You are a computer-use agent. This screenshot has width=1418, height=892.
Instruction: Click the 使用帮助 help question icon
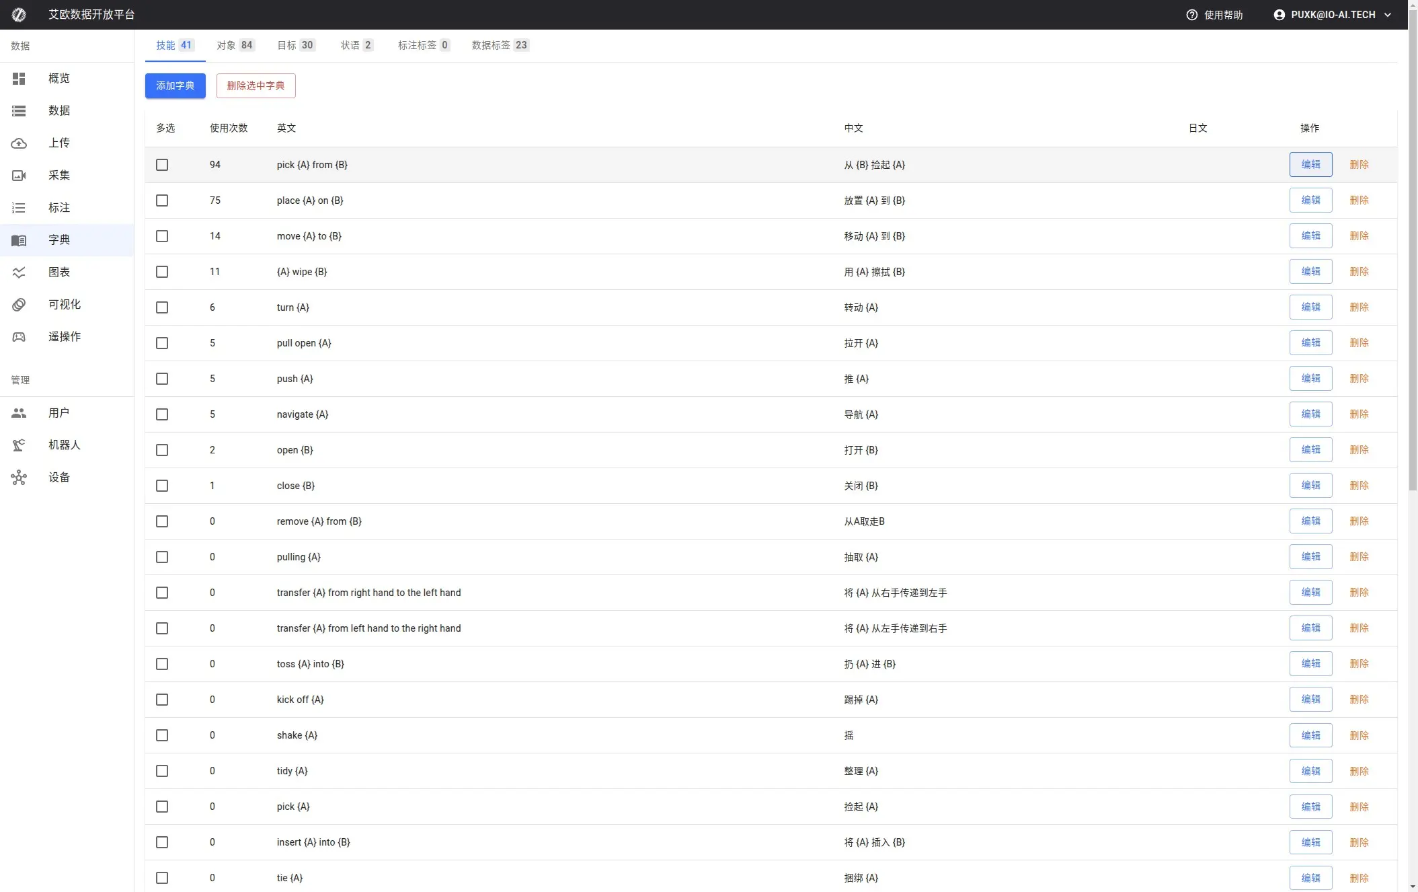point(1191,15)
